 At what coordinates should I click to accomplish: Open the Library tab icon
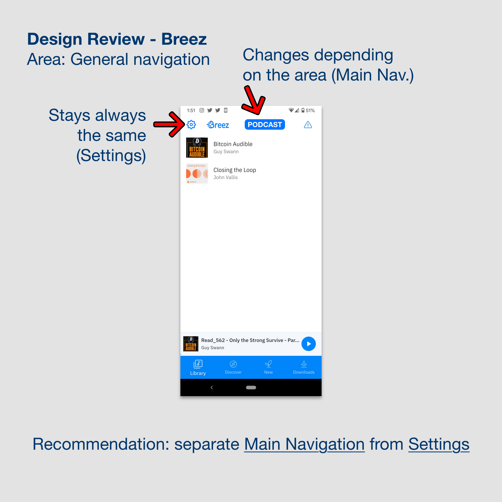[198, 363]
